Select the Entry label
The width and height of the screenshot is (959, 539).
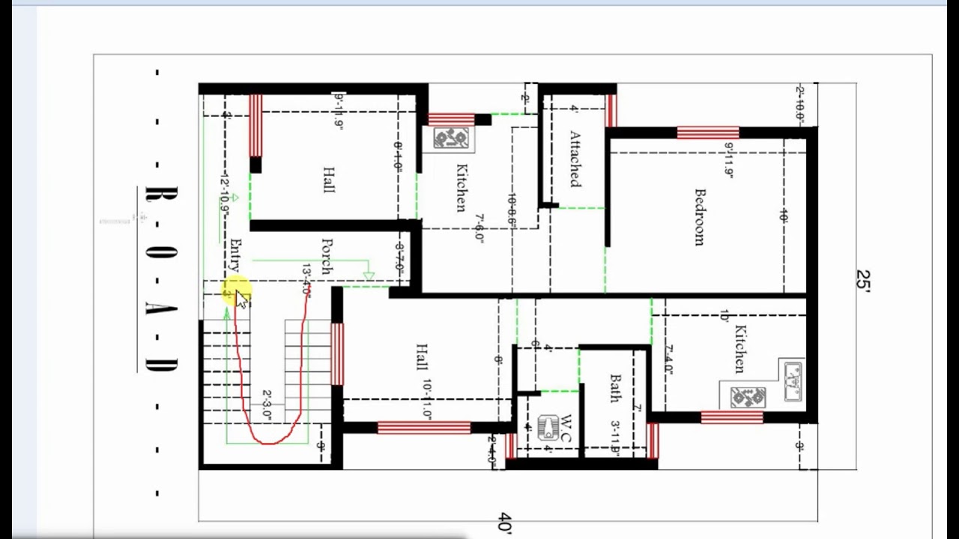pos(236,255)
